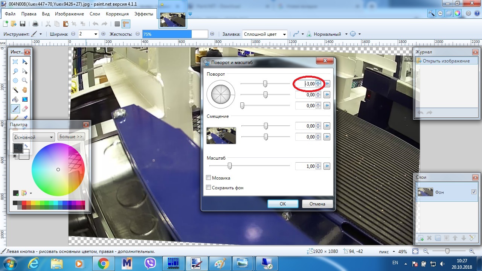Reset the zoom (Масштаб) value arrow button

point(327,166)
